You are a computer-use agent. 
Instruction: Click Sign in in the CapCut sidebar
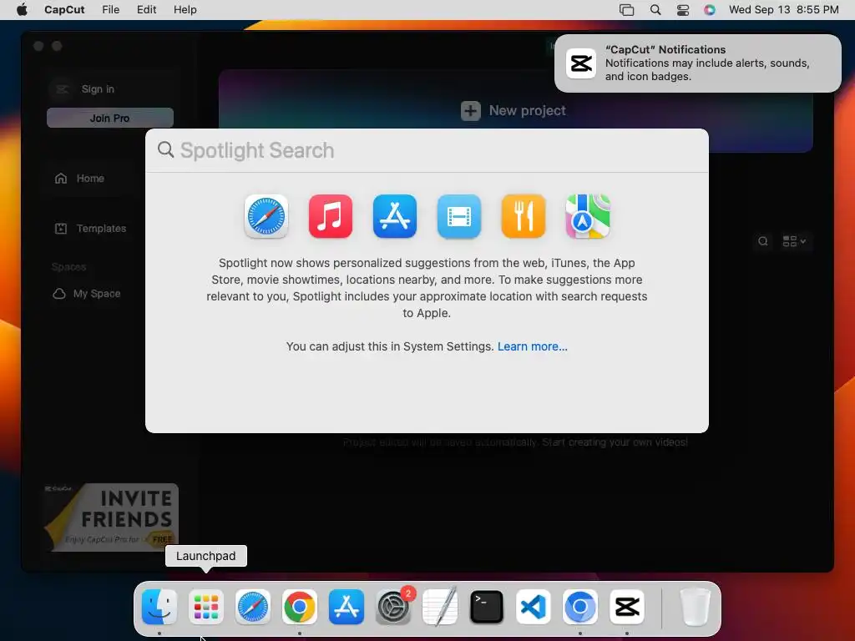98,88
